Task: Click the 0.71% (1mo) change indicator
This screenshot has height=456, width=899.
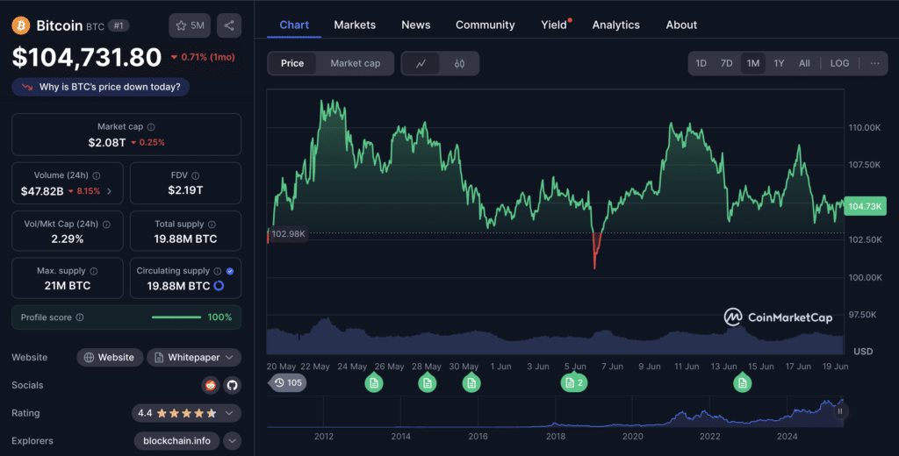Action: 203,57
